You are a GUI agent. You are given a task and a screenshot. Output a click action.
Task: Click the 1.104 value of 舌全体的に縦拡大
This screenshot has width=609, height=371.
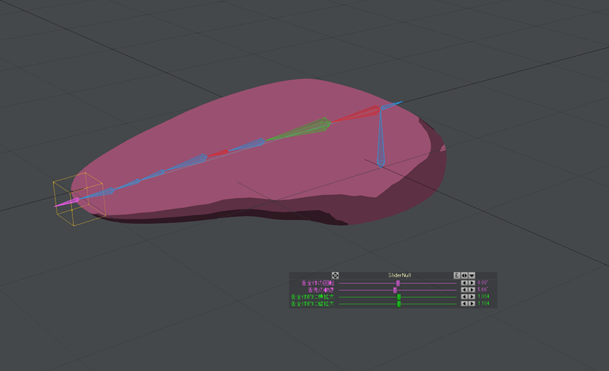[x=484, y=304]
